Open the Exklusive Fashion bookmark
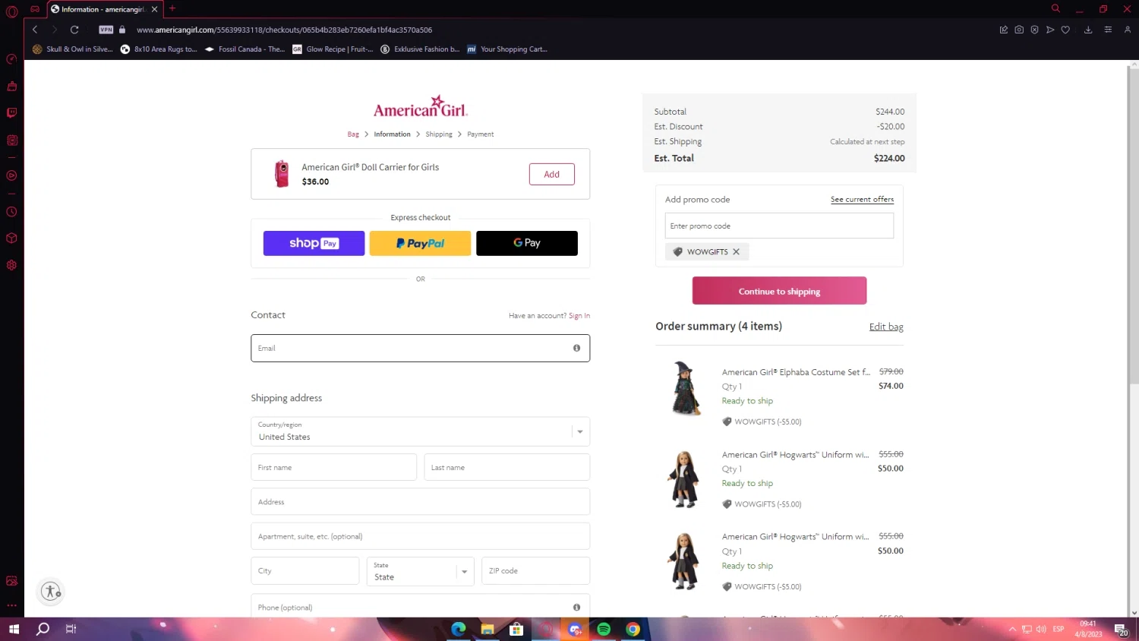Screen dimensions: 1139x641 click(420, 49)
